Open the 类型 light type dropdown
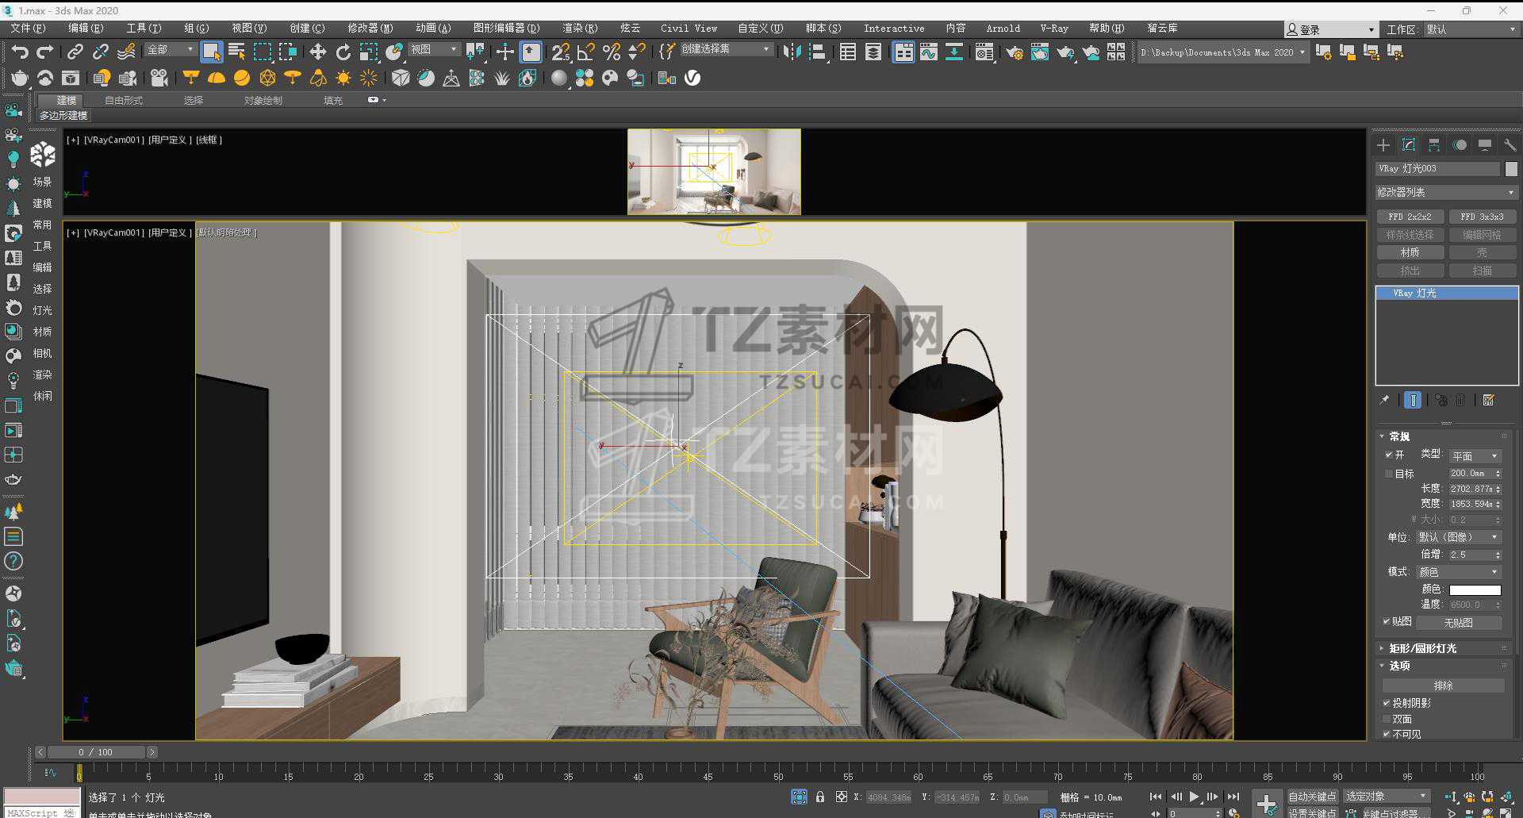Screen dimensions: 1523x818 tap(1474, 456)
